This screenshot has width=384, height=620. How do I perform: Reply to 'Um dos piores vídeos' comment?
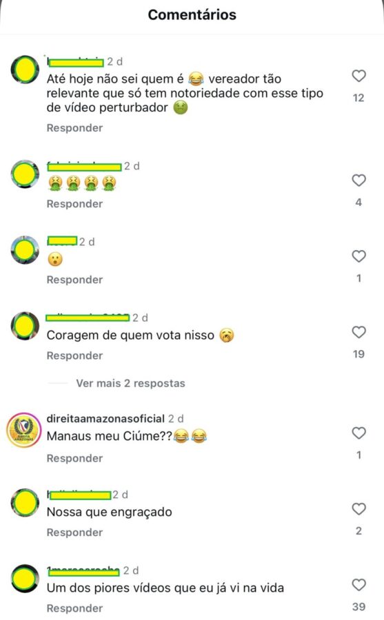coord(75,608)
